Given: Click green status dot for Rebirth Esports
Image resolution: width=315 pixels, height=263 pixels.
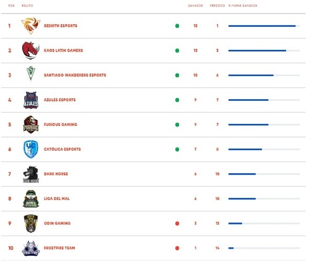Looking at the screenshot, I should (x=177, y=26).
